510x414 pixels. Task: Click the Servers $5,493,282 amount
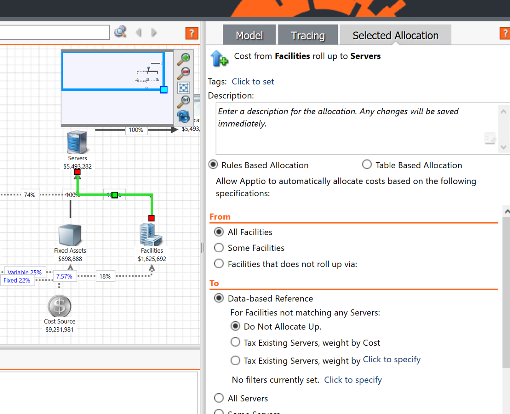coord(77,166)
